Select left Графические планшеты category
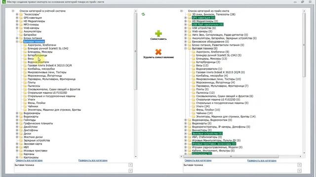Image resolution: width=316 pixels, height=177 pixels. tap(38, 123)
